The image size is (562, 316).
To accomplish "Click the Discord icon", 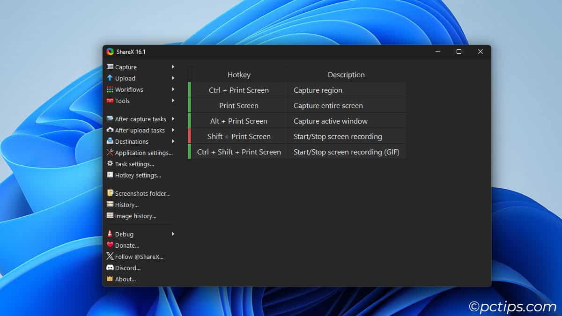I will tap(111, 268).
